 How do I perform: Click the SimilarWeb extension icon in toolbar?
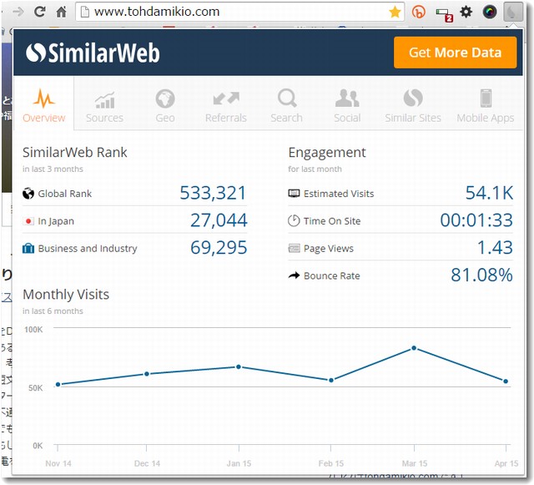tap(512, 12)
